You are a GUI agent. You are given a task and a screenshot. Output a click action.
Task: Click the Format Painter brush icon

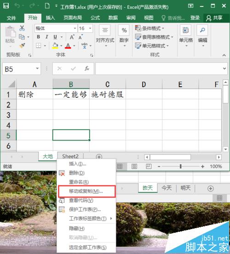pos(22,46)
